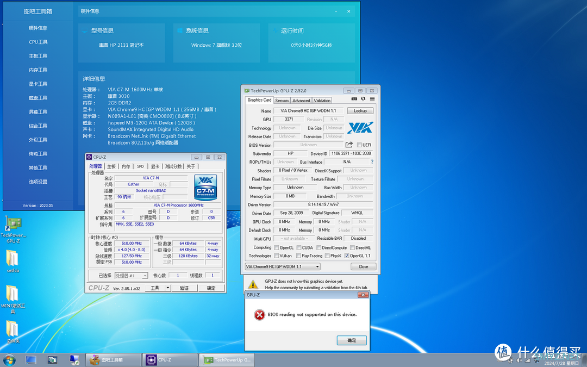Switch to 图吧工具箱 taskbar button

pyautogui.click(x=114, y=360)
